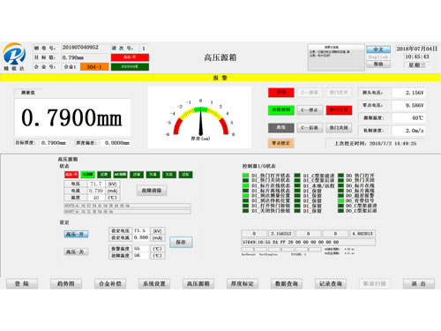Turn off high voltage with 高压-关

pyautogui.click(x=76, y=252)
